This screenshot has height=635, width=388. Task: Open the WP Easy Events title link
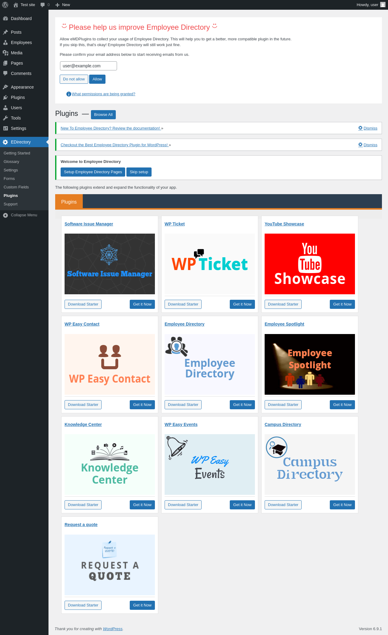coord(181,424)
